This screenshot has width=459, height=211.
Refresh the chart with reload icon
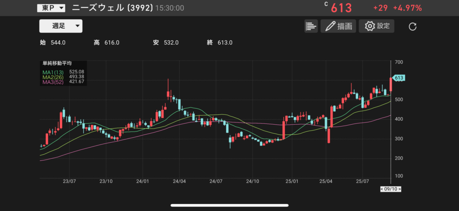412,27
